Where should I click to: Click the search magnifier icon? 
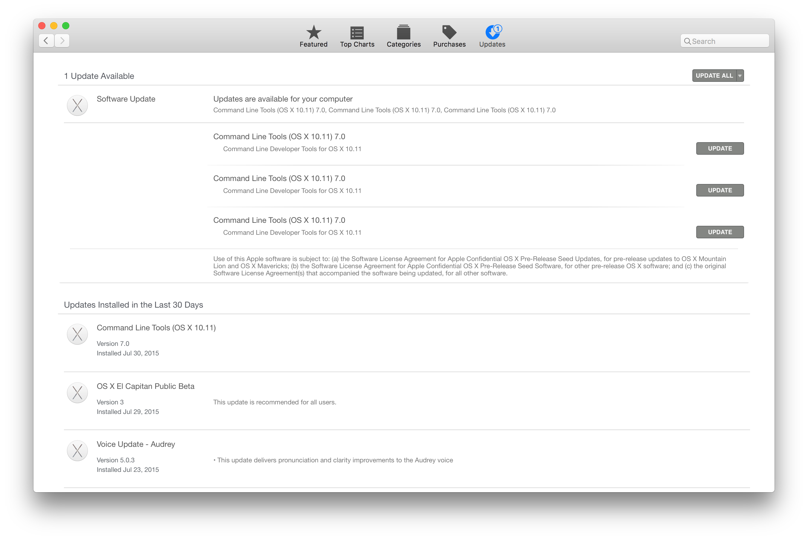click(x=687, y=41)
